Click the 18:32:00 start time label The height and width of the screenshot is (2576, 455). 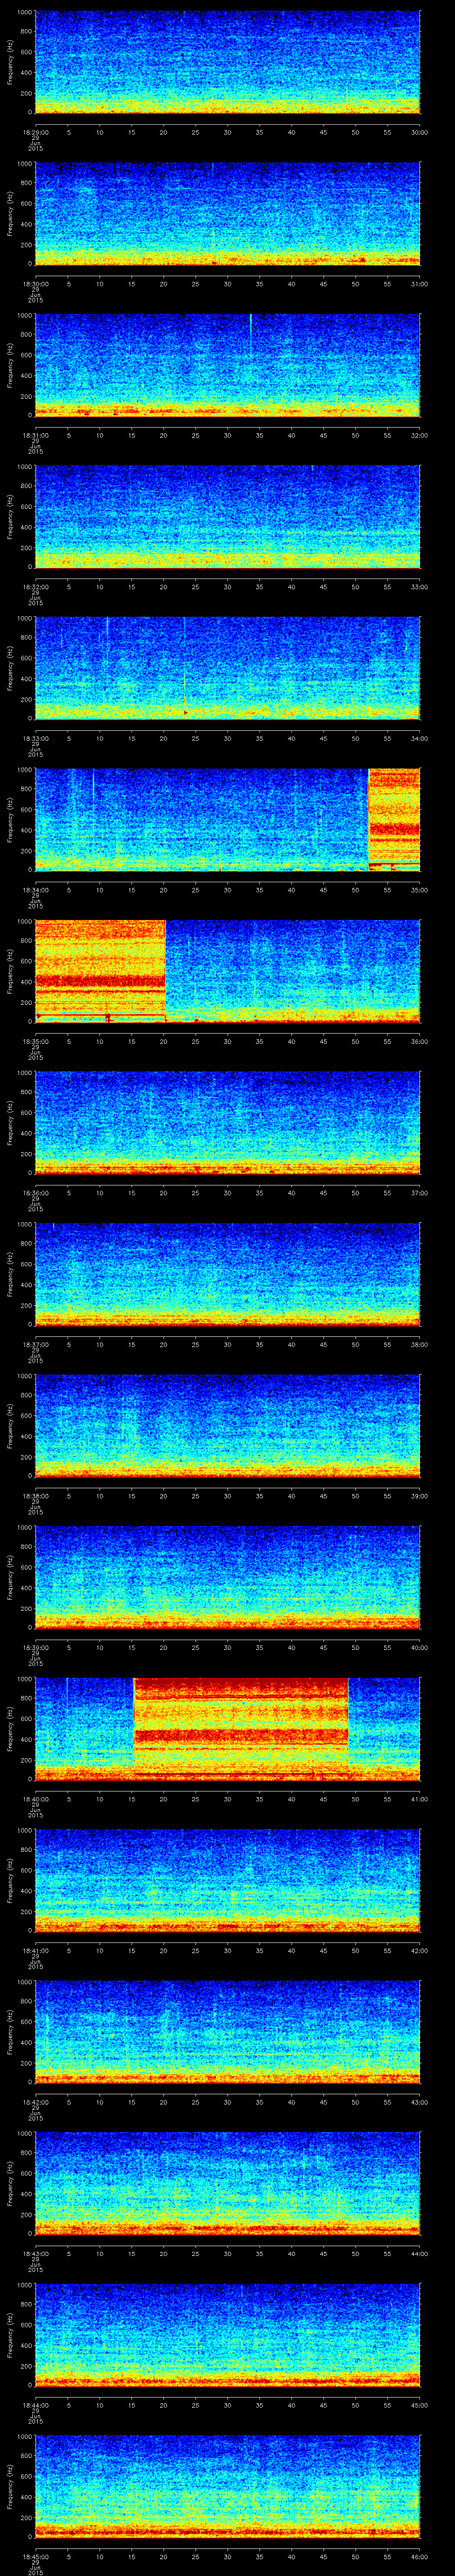pyautogui.click(x=35, y=587)
